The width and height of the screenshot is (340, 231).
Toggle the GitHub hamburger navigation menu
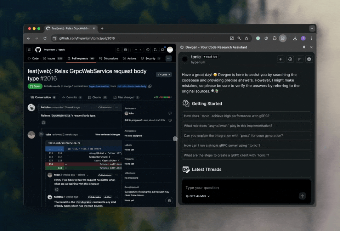point(29,50)
